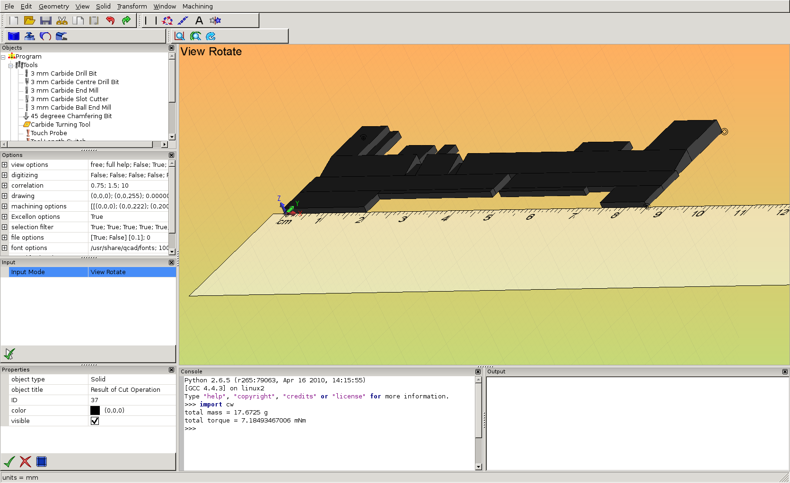Click the object title value field
Screen dimensions: 790x483
[132, 389]
